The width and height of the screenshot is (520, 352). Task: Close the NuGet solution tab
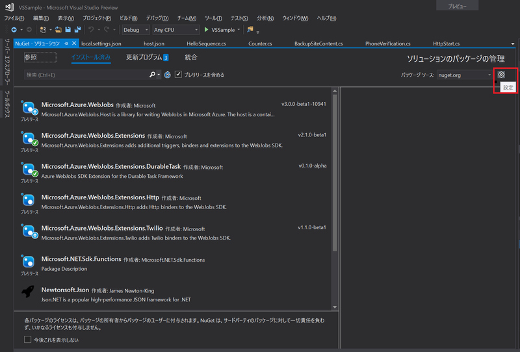click(74, 44)
